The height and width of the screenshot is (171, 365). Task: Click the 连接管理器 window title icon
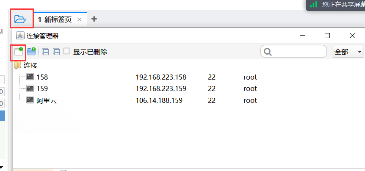pos(19,36)
